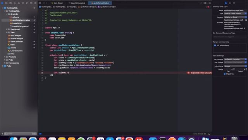
Task: Toggle recent files filter in navigator
Action: tap(33, 134)
